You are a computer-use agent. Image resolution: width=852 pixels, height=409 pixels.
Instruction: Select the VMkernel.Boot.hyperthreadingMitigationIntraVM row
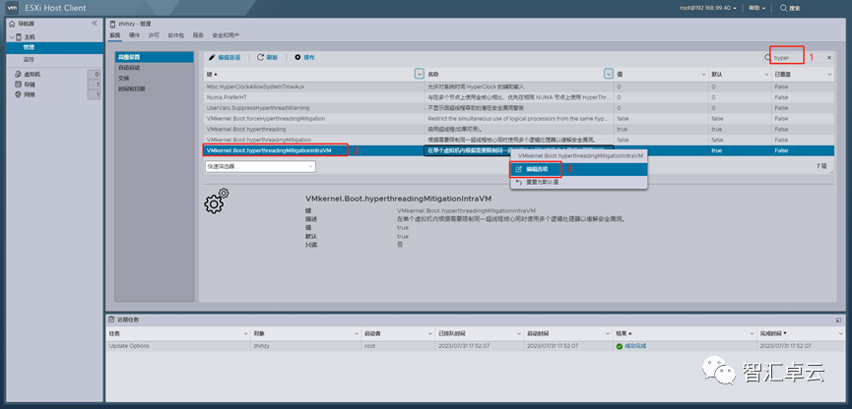pyautogui.click(x=518, y=150)
